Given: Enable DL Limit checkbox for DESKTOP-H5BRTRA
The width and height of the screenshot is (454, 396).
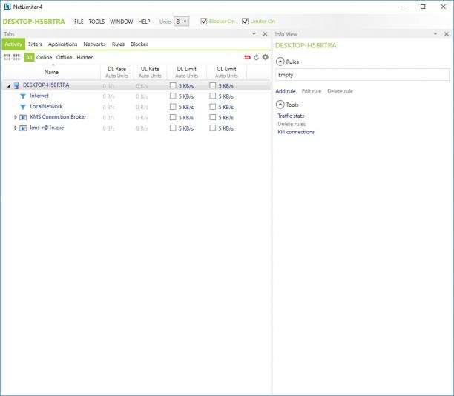Looking at the screenshot, I should [173, 85].
